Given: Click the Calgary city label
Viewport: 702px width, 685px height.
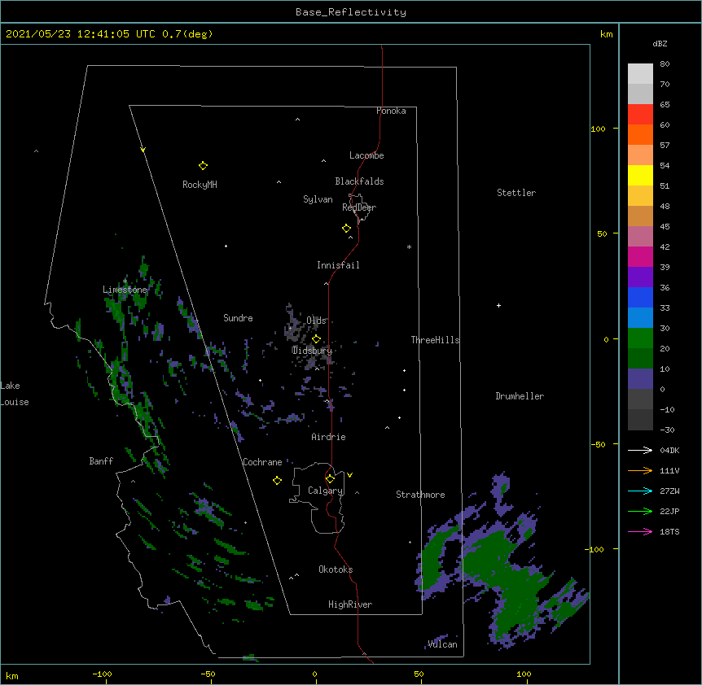Looking at the screenshot, I should [325, 491].
